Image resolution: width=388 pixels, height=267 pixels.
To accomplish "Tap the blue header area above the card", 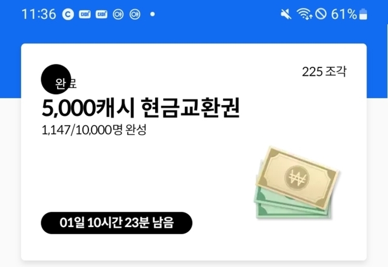I will [x=194, y=33].
